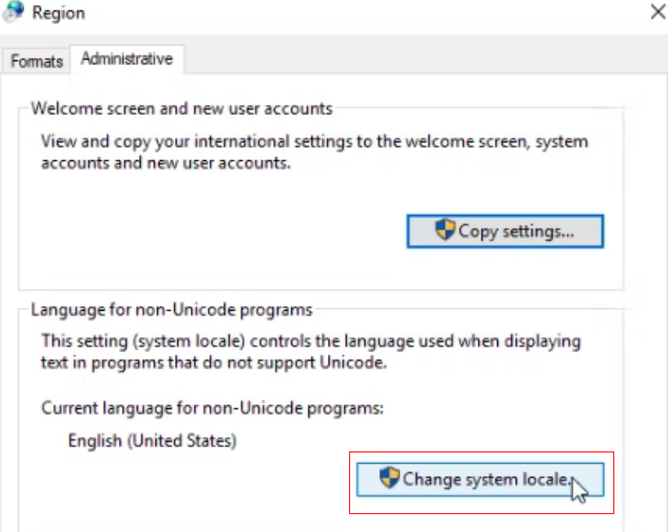Click the "text in programs that do not support Unicode" line
Screen dimensions: 668x532
(x=213, y=362)
